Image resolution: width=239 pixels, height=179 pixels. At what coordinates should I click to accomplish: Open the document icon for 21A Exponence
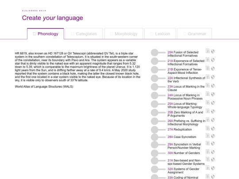(208, 60)
